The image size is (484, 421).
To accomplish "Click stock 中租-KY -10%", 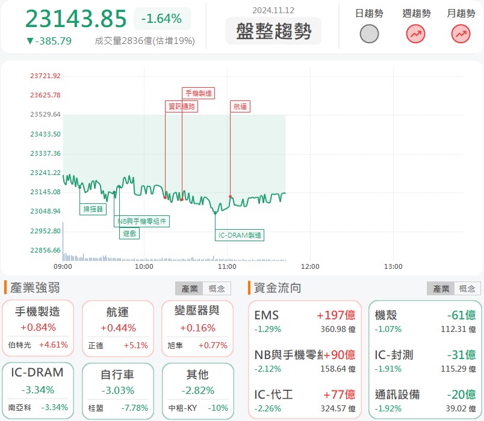I will pos(198,408).
